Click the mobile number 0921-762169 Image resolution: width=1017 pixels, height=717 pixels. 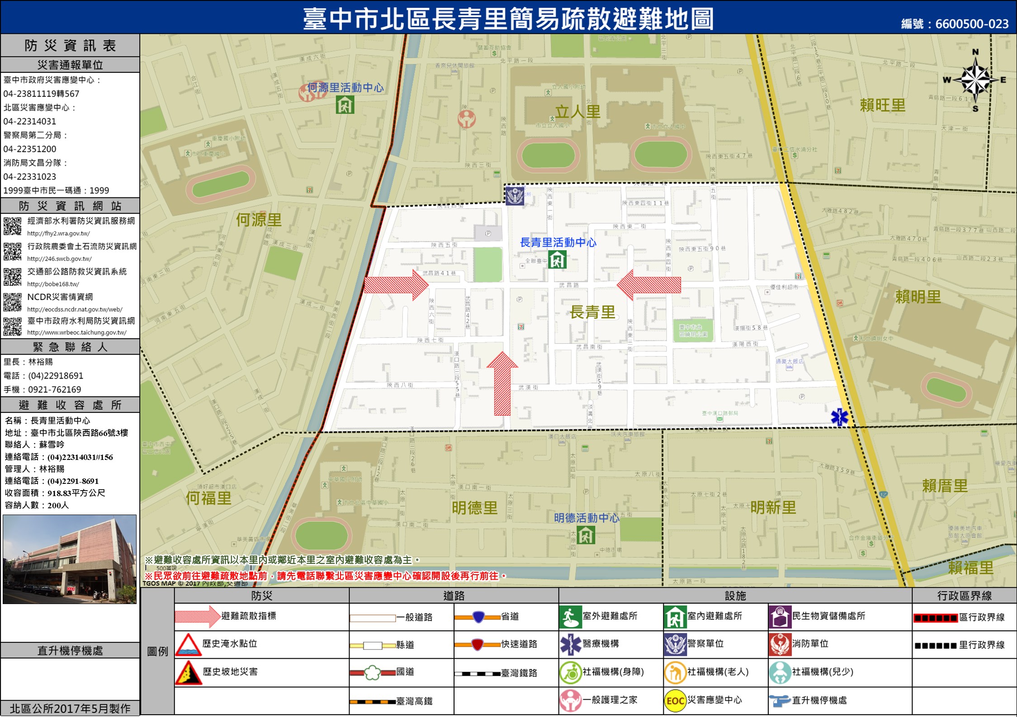pyautogui.click(x=55, y=389)
